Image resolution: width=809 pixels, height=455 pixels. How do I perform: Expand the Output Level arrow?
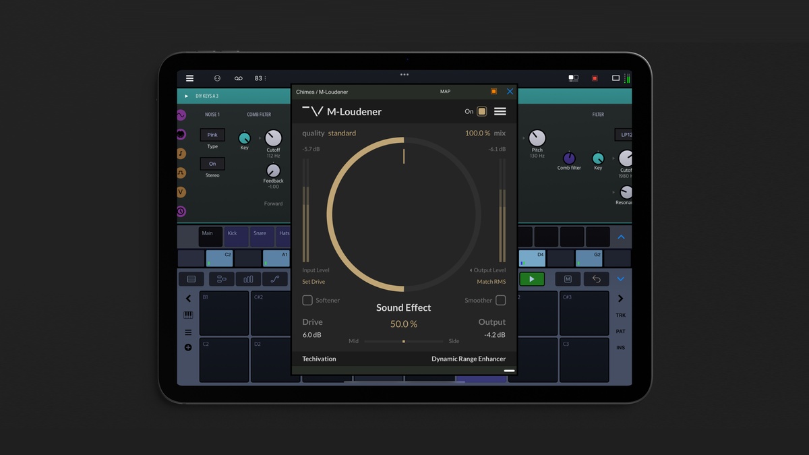[x=471, y=270]
